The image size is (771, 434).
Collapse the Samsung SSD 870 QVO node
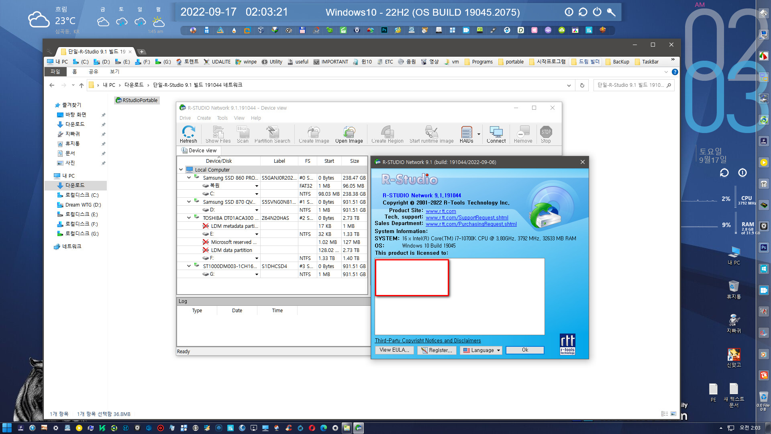(x=189, y=202)
